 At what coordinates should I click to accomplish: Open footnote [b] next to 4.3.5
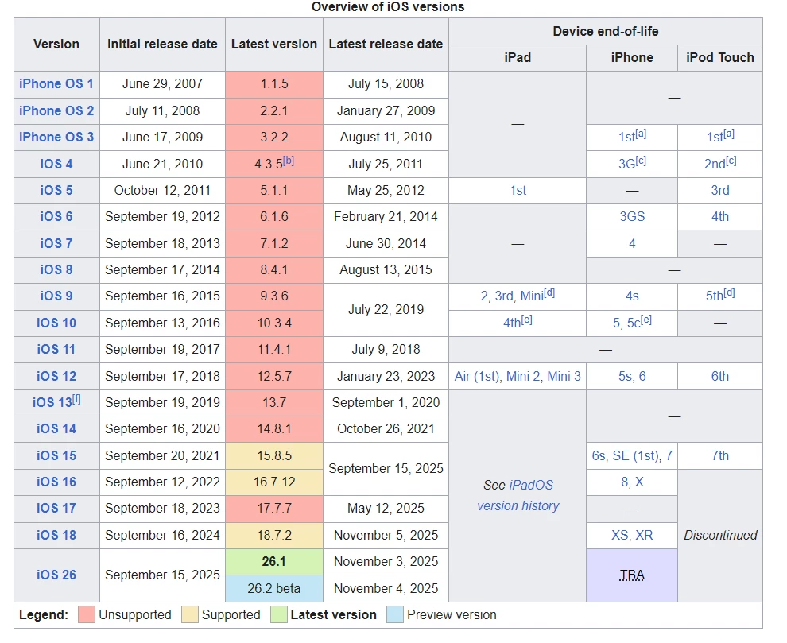click(289, 161)
